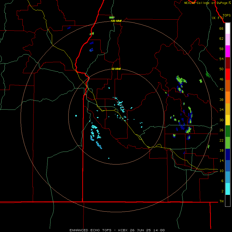The width and height of the screenshot is (232, 232).
Task: Click the '50 NMI' range ring label
Action: (116, 69)
